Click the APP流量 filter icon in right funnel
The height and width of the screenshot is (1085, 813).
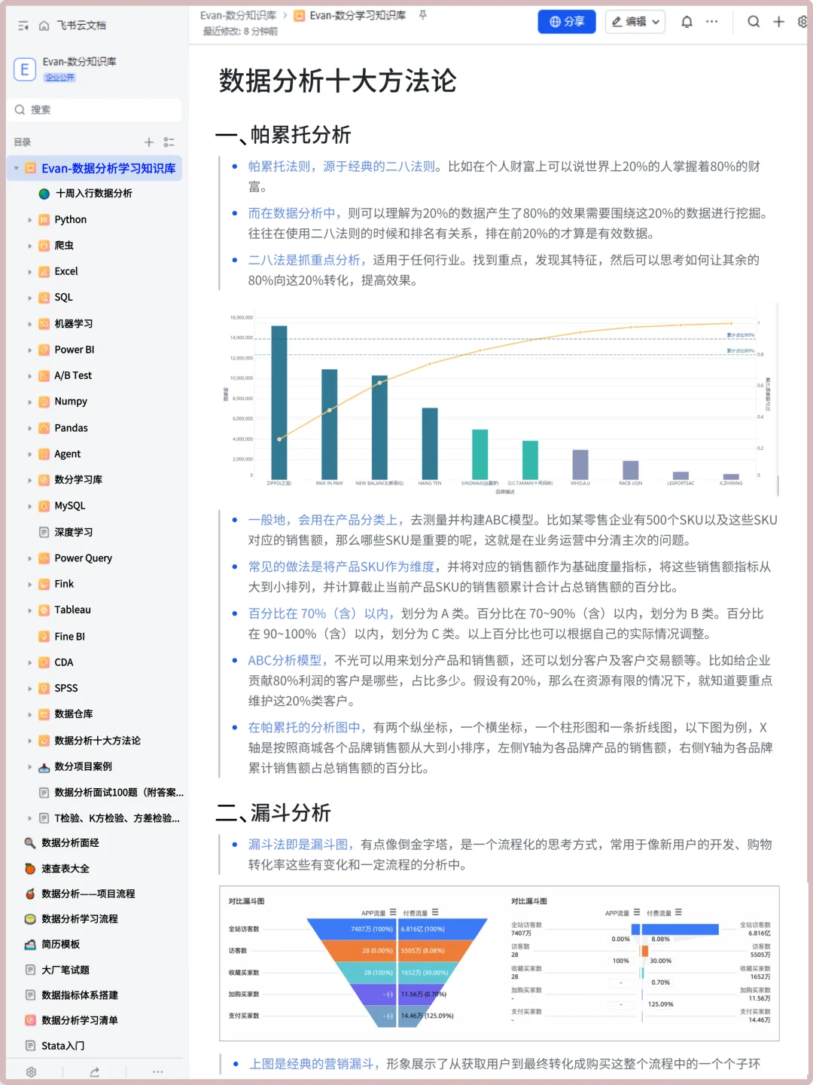(x=637, y=912)
